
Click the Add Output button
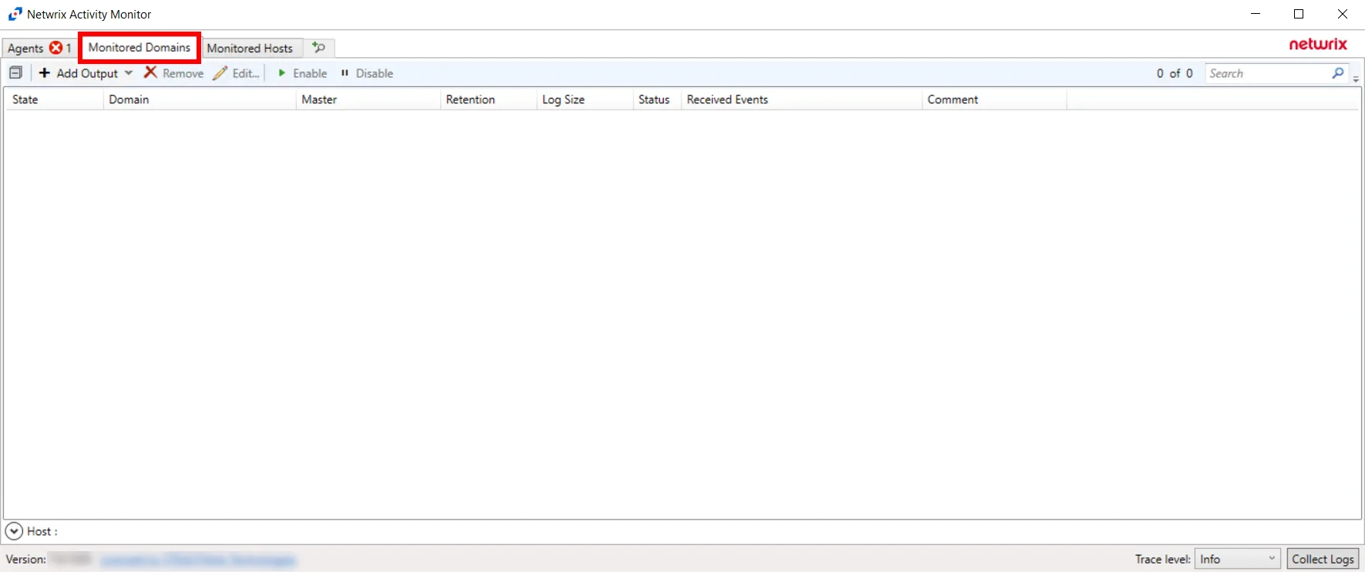79,73
